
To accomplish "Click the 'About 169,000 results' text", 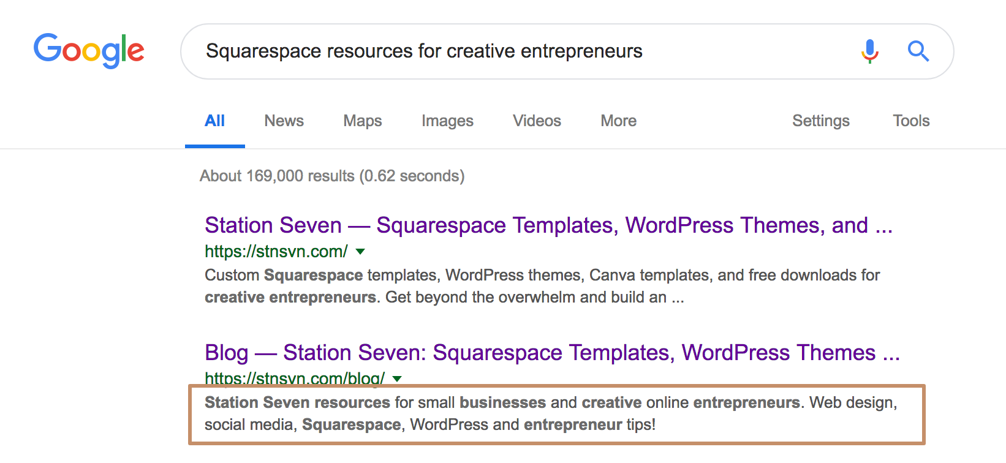I will click(x=332, y=176).
